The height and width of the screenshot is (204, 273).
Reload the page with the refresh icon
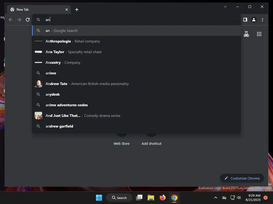[28, 20]
